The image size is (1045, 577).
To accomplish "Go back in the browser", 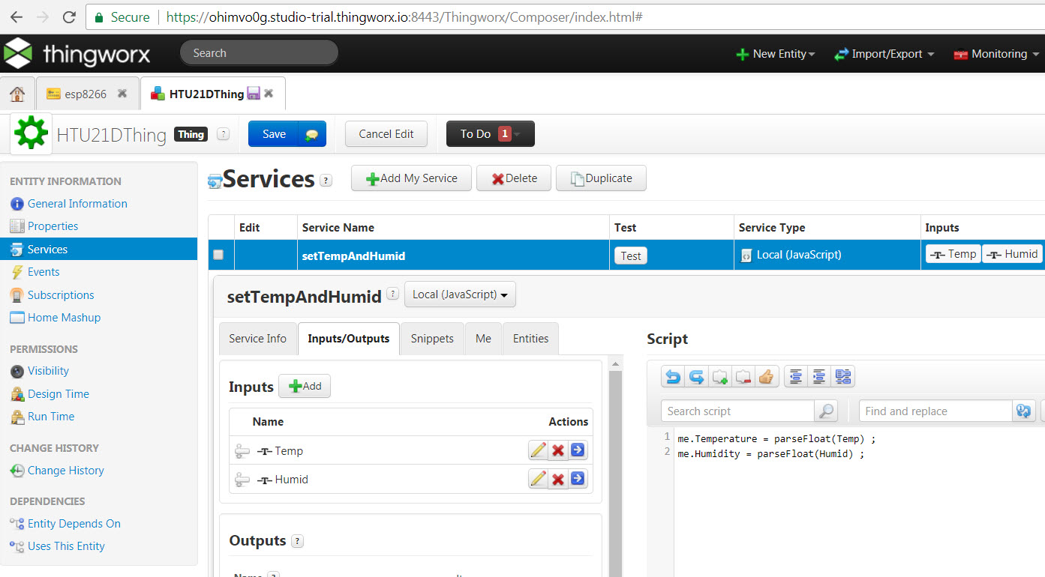I will point(16,16).
